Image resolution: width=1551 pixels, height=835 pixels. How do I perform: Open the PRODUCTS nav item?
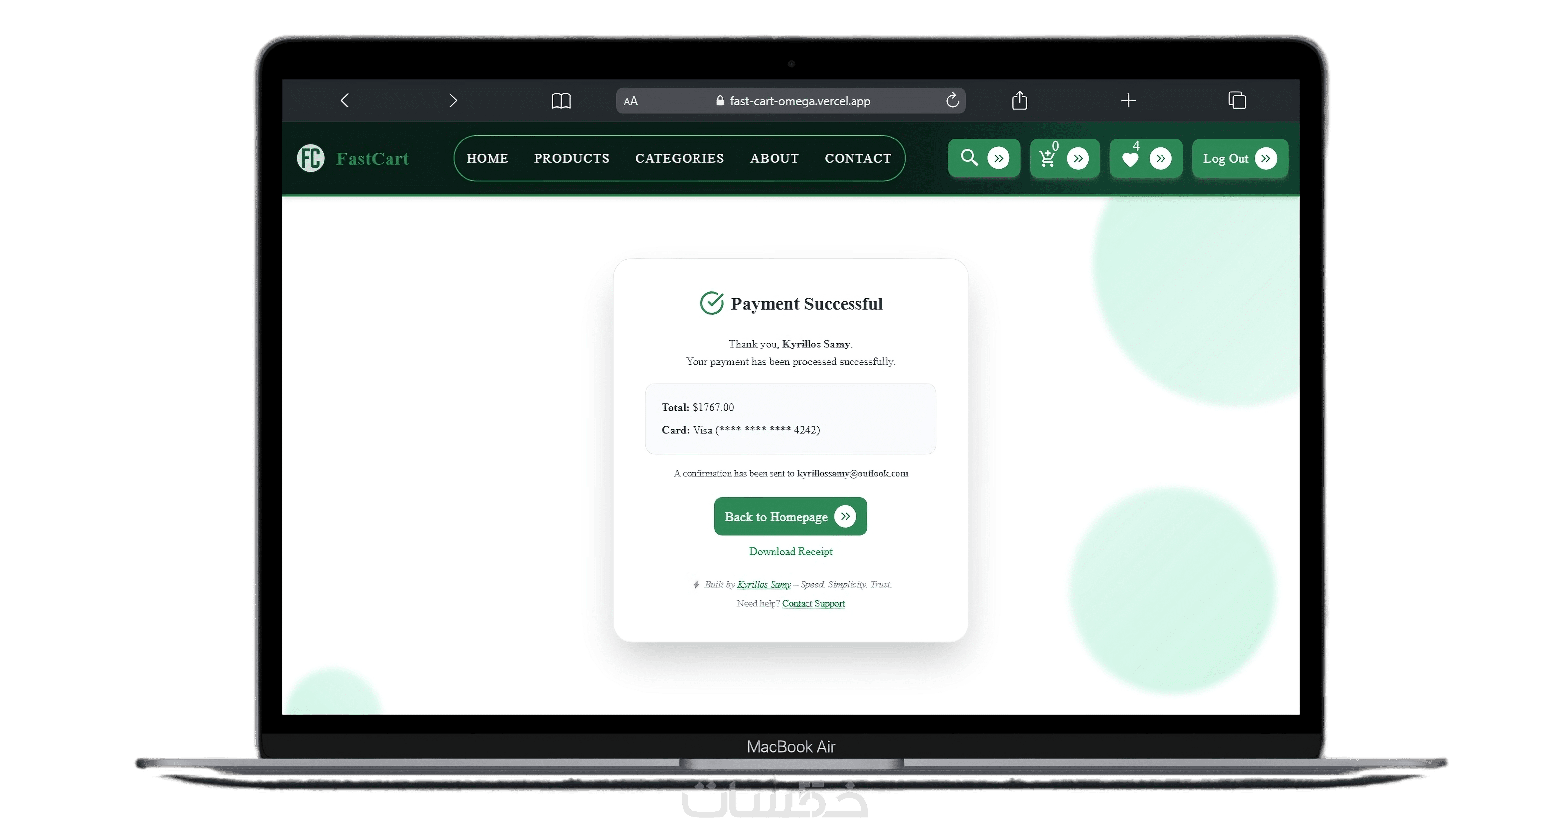[571, 158]
